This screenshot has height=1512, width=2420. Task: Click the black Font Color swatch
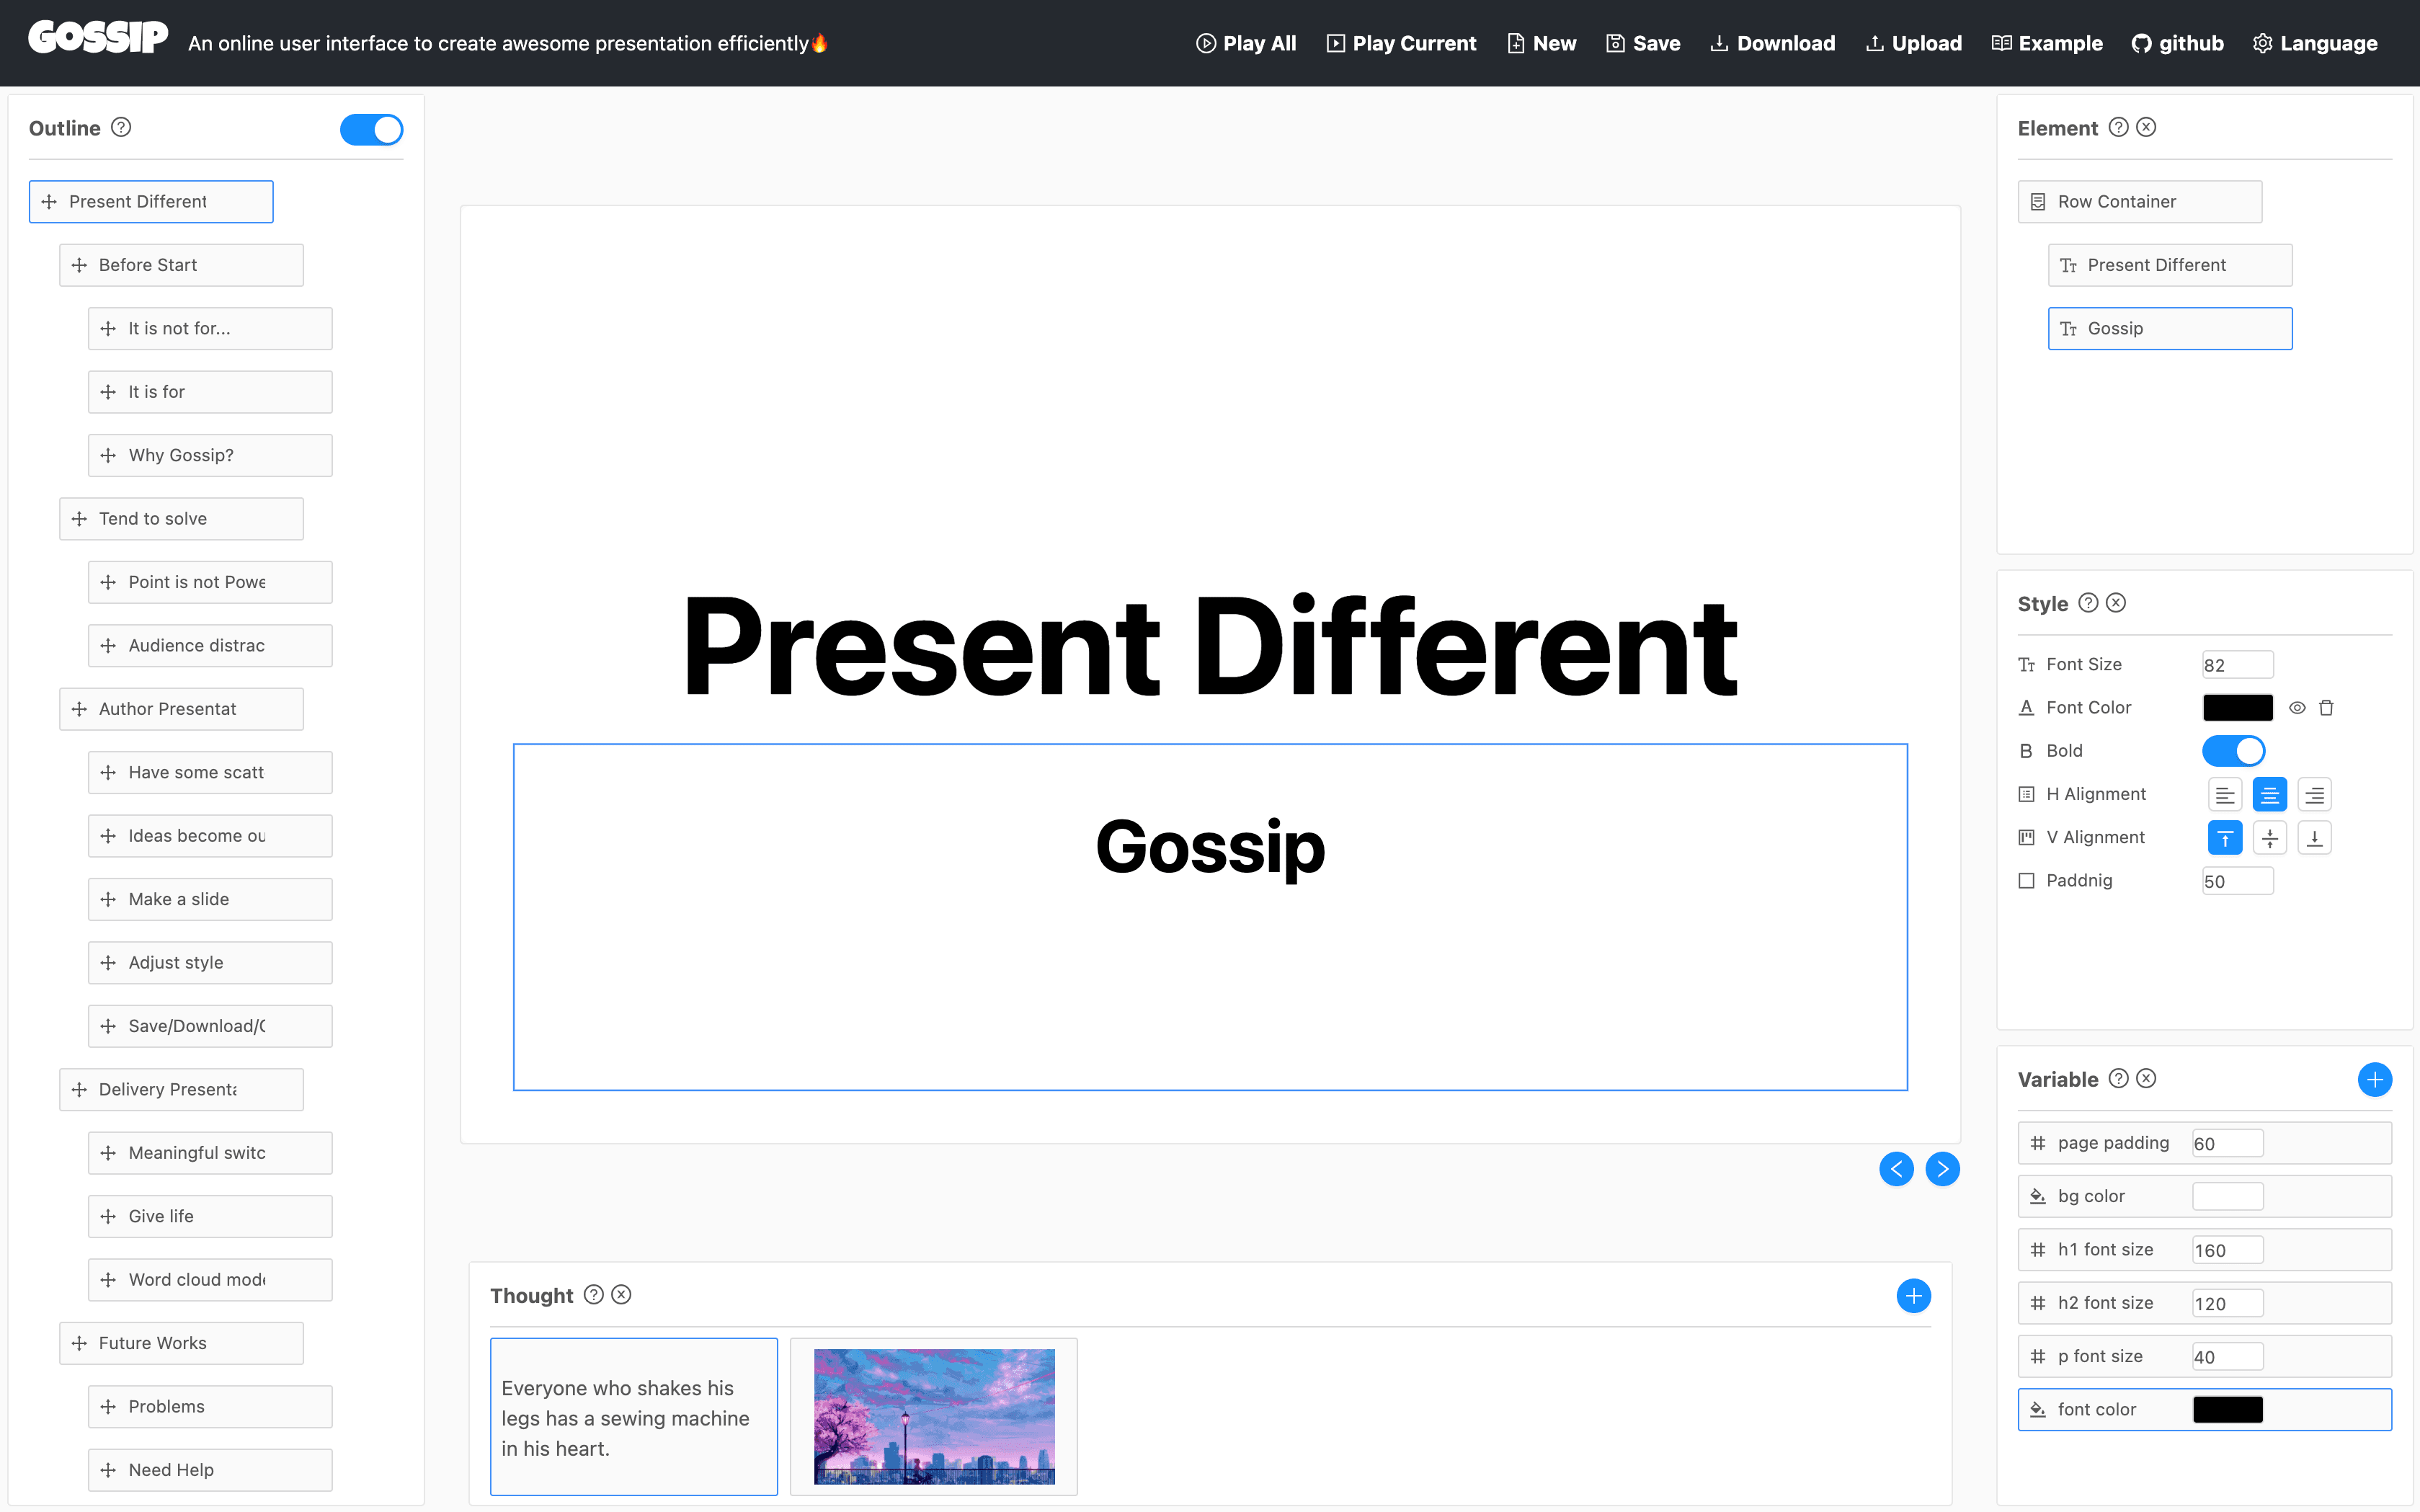click(x=2238, y=707)
